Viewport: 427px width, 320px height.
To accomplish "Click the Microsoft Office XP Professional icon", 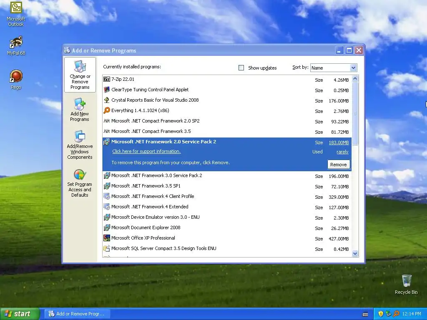I will (107, 238).
